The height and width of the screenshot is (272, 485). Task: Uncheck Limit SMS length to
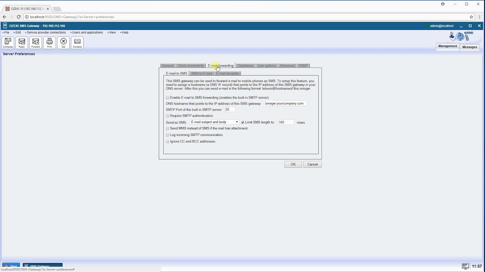tap(243, 122)
